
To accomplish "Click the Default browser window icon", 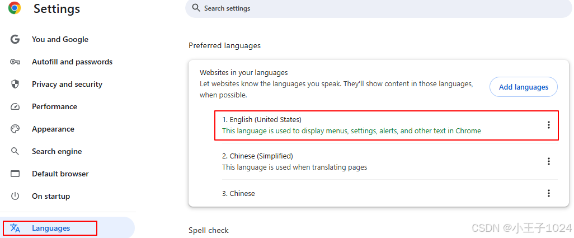I will tap(15, 174).
